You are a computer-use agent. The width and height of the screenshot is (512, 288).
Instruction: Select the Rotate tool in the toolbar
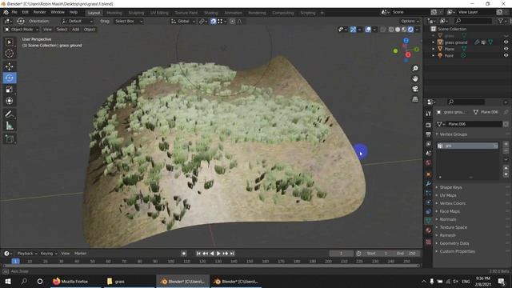pos(10,78)
